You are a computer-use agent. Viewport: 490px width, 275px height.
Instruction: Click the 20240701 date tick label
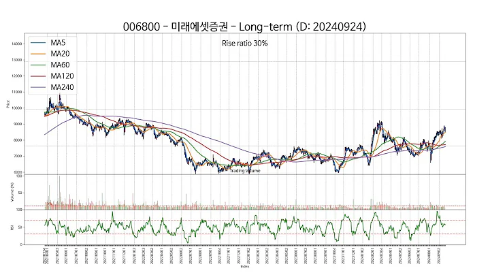(420, 256)
